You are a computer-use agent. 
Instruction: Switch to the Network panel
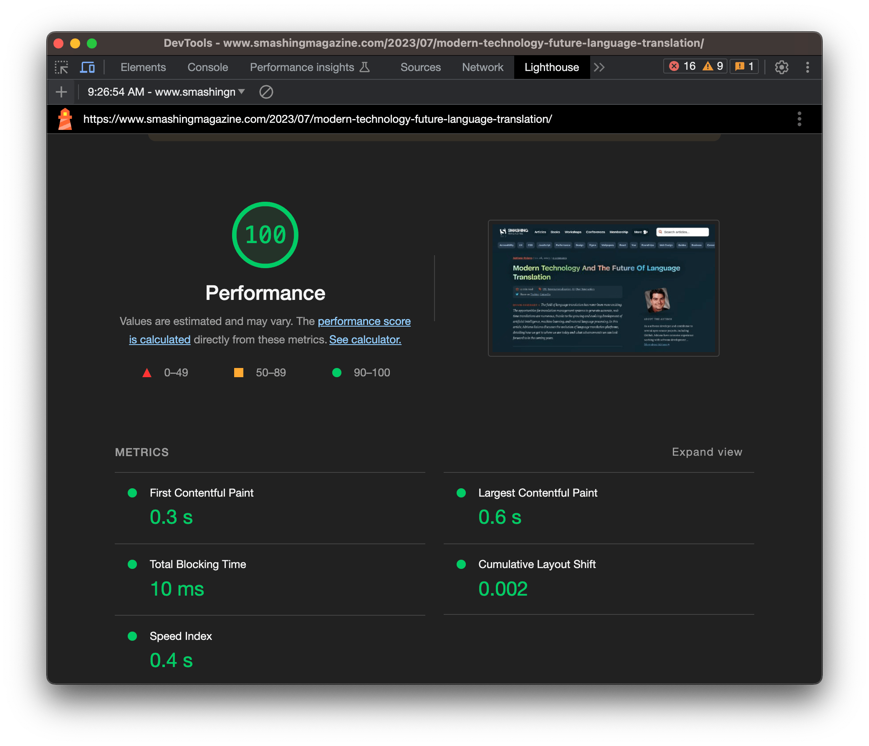coord(482,67)
